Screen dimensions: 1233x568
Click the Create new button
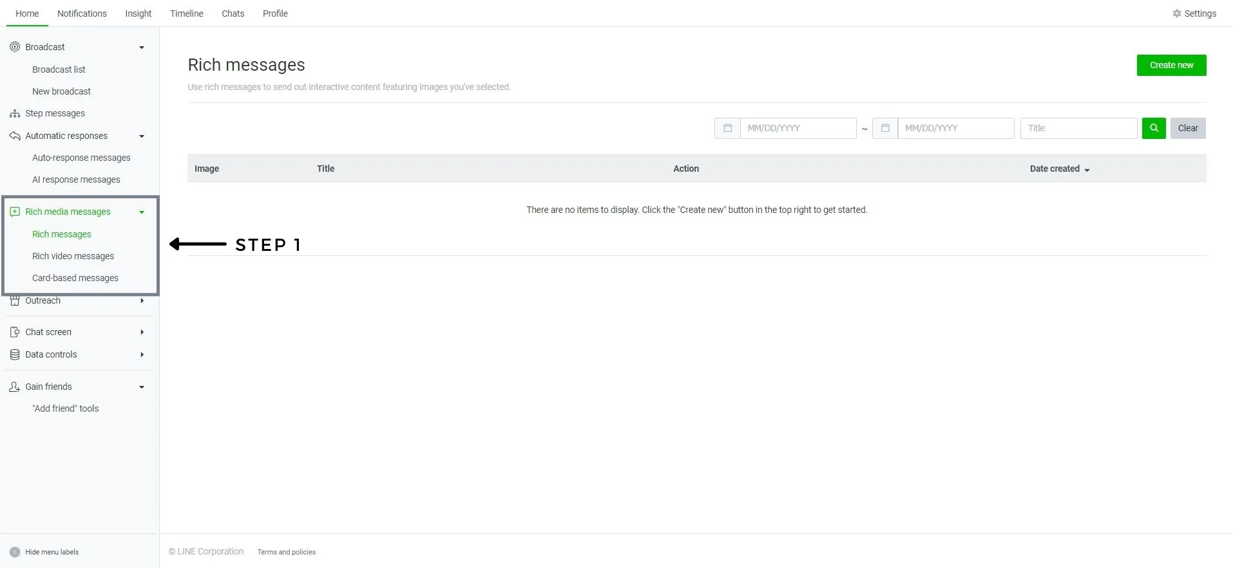(1171, 65)
